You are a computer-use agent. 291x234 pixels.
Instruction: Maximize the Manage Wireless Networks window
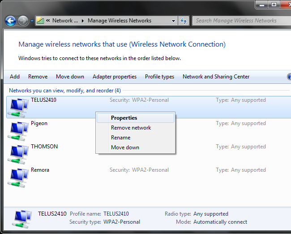tap(274, 4)
